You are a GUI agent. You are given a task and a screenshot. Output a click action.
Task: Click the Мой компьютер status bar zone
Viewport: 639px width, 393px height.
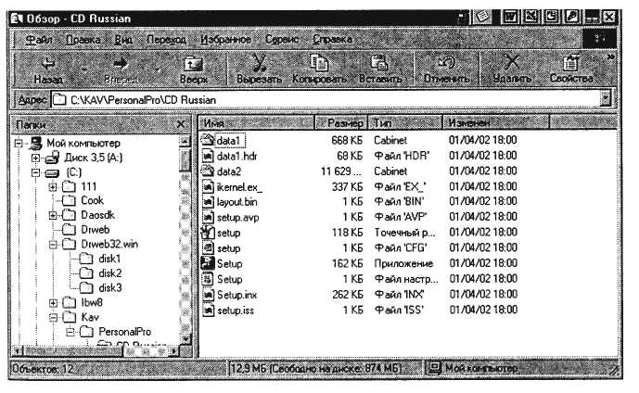tap(519, 368)
